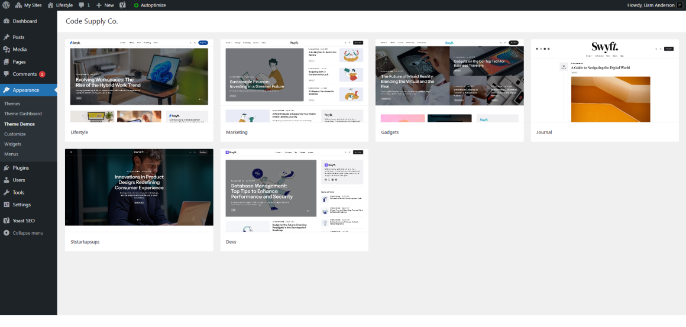Click the Media icon in sidebar
686x327 pixels.
[7, 50]
